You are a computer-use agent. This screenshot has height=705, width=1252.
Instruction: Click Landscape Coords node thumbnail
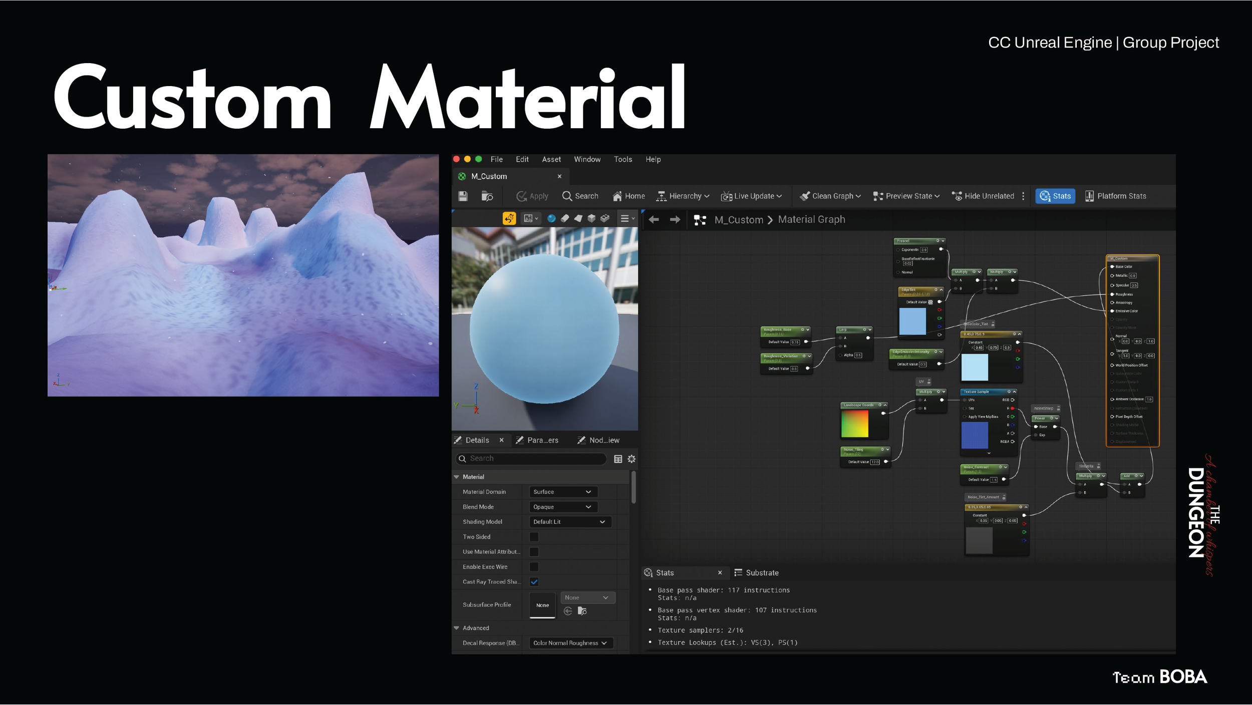854,424
